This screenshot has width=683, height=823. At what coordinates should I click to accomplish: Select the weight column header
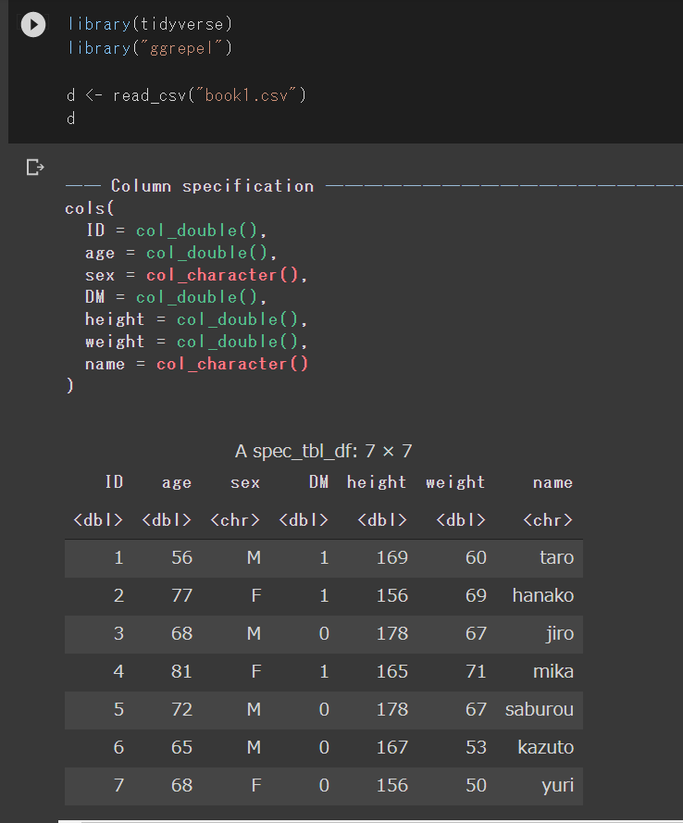pos(455,482)
